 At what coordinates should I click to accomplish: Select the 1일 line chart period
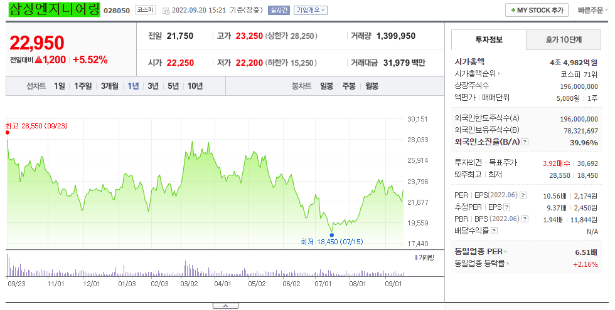tap(60, 86)
